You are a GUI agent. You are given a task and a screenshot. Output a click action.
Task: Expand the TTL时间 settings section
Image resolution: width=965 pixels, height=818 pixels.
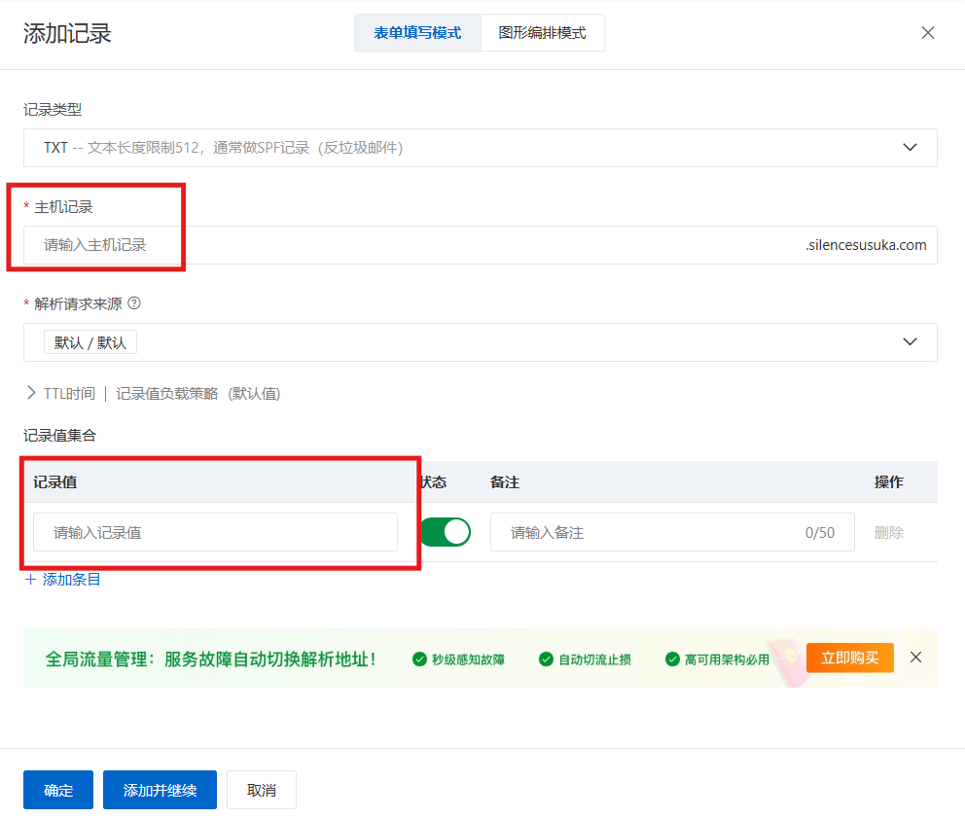tap(31, 394)
